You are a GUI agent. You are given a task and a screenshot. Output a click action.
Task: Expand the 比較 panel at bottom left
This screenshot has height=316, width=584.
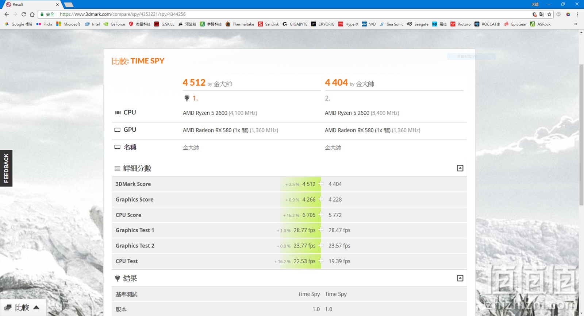23,308
